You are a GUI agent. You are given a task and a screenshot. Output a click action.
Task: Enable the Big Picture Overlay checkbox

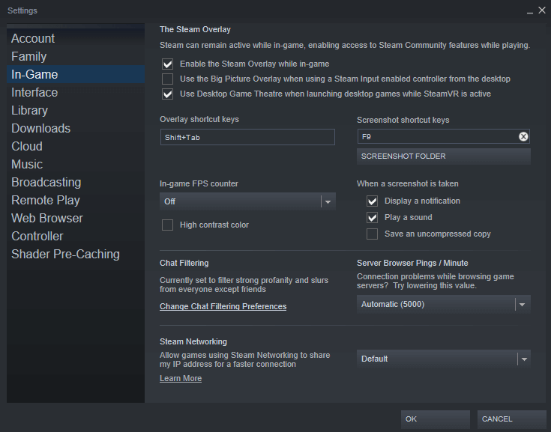coord(167,79)
